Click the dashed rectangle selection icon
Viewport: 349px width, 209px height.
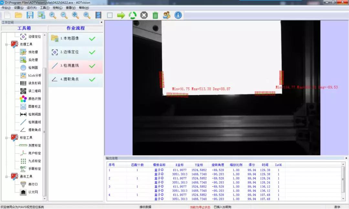(110, 15)
